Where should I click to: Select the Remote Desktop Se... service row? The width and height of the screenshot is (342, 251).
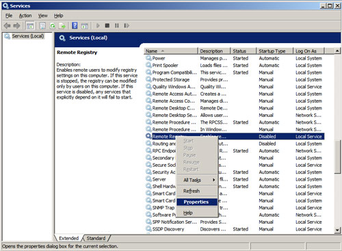point(235,115)
